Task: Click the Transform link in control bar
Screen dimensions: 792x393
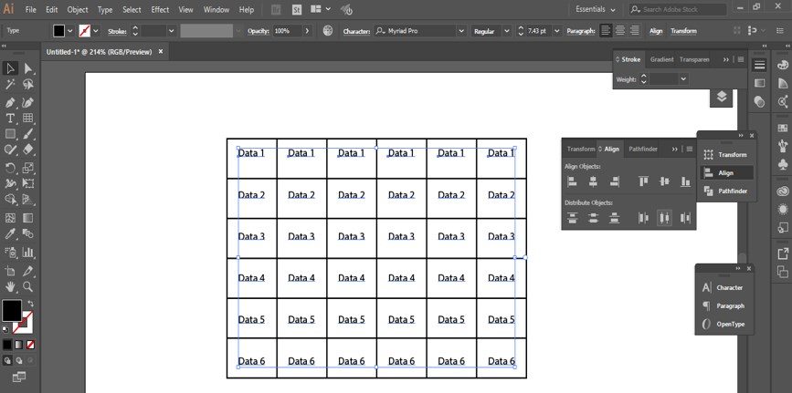Action: [x=683, y=31]
